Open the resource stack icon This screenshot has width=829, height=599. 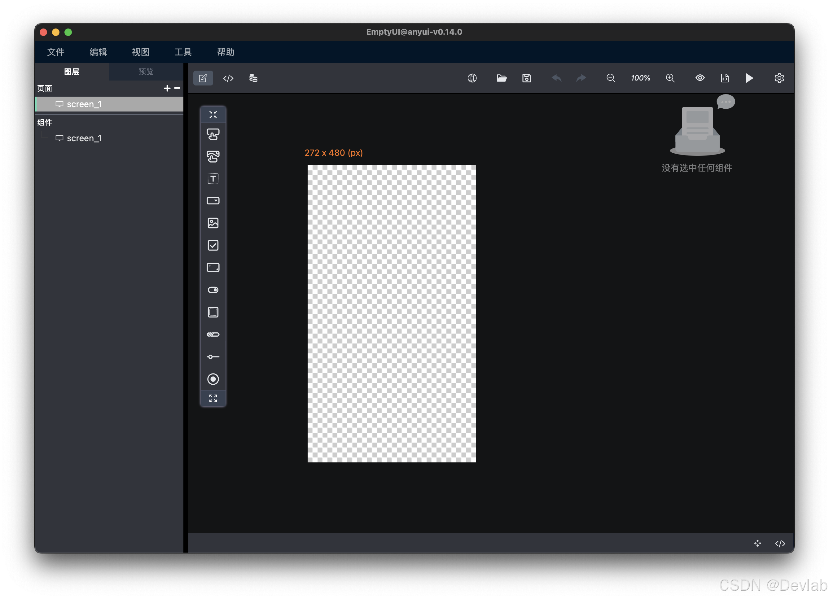point(253,78)
